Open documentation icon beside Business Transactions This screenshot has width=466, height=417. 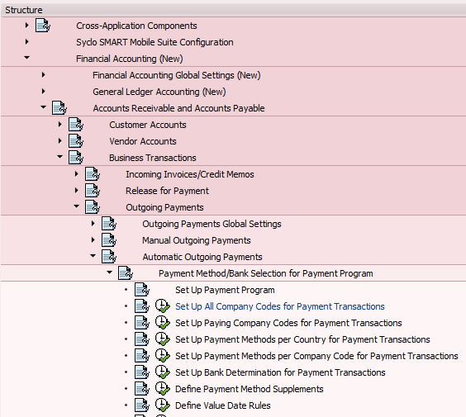[76, 158]
